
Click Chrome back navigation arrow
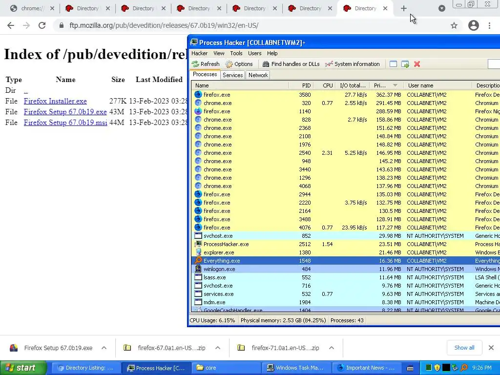tap(11, 25)
